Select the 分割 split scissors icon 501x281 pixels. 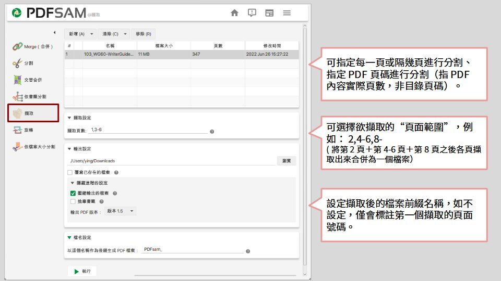(x=17, y=63)
